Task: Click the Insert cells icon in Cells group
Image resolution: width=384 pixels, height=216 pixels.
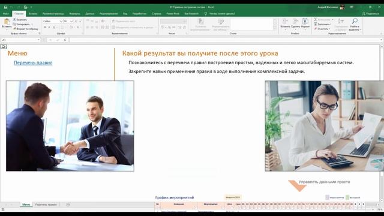Action: (285, 21)
